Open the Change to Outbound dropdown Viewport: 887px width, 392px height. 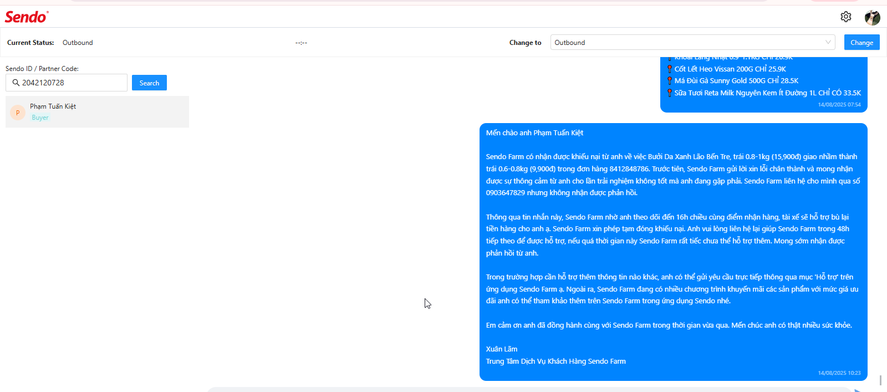coord(692,42)
